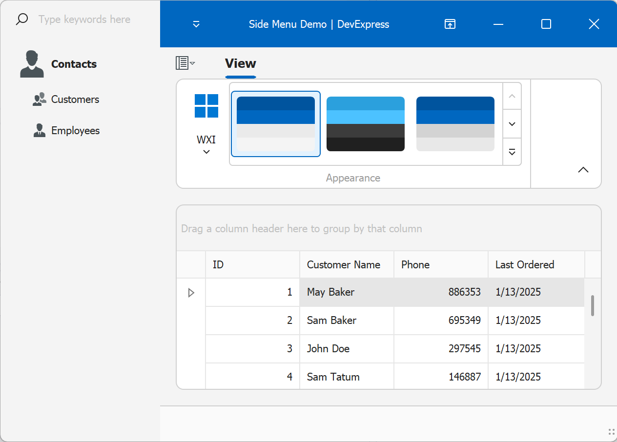This screenshot has height=442, width=617.
Task: Click the ID cell with value 2
Action: coord(253,321)
